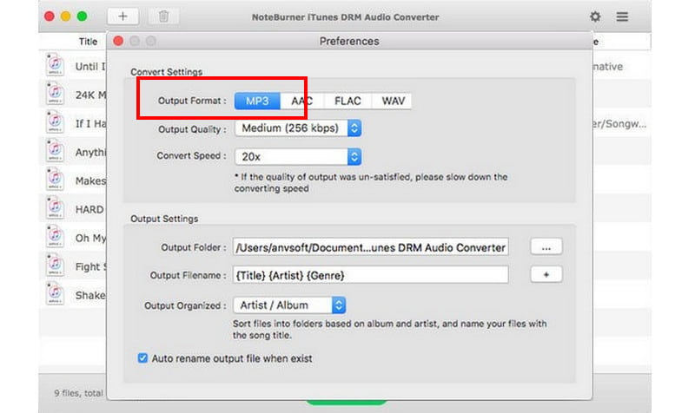
Task: Select the 'Until I' song row text
Action: [x=90, y=67]
